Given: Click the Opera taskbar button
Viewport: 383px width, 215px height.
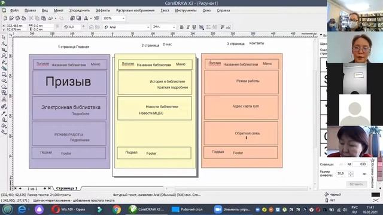Looking at the screenshot, I should point(68,210).
